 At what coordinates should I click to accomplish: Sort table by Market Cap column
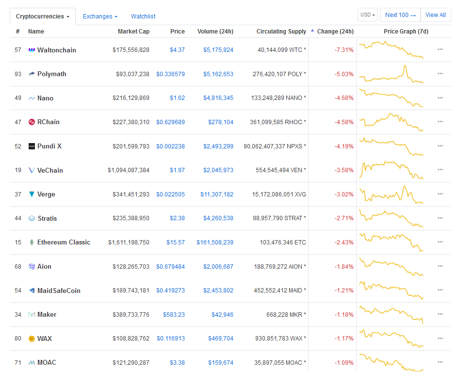click(x=133, y=32)
